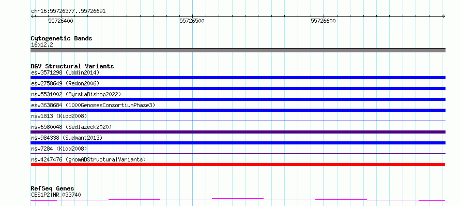Open the nsv1813 (Kidd2008) variant label
Viewport: 460px width, 206px height.
pyautogui.click(x=59, y=116)
